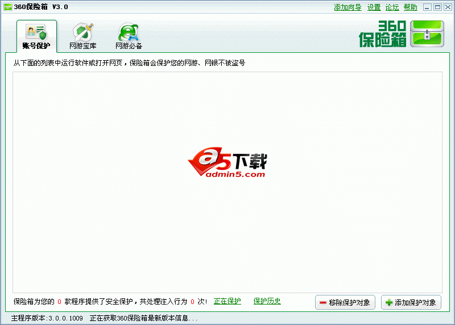The height and width of the screenshot is (325, 455).
Task: Visit the 论坛 link
Action: click(x=392, y=7)
